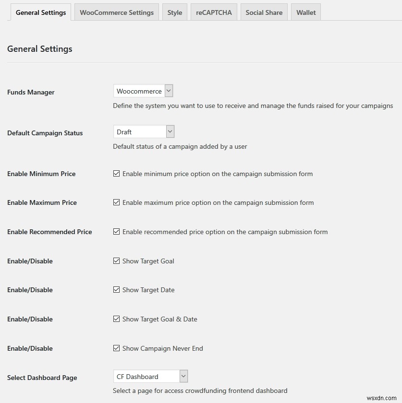Open the Select Dashboard Page dropdown
402x403 pixels.
150,377
